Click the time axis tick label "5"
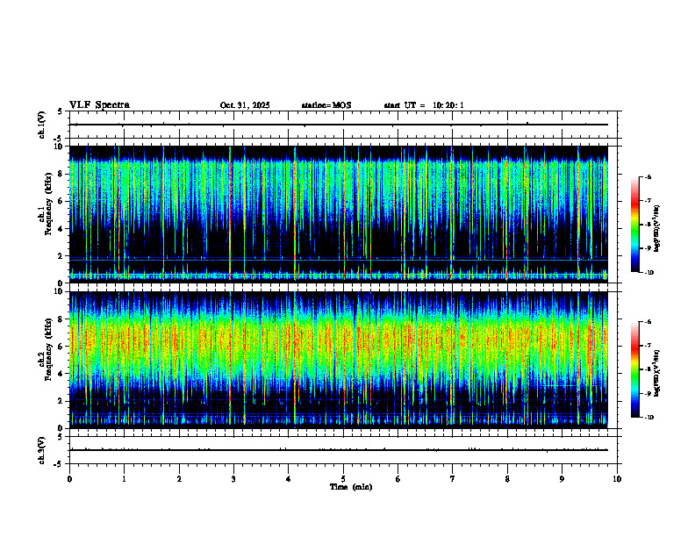Viewport: 695px width, 537px height. coord(343,479)
